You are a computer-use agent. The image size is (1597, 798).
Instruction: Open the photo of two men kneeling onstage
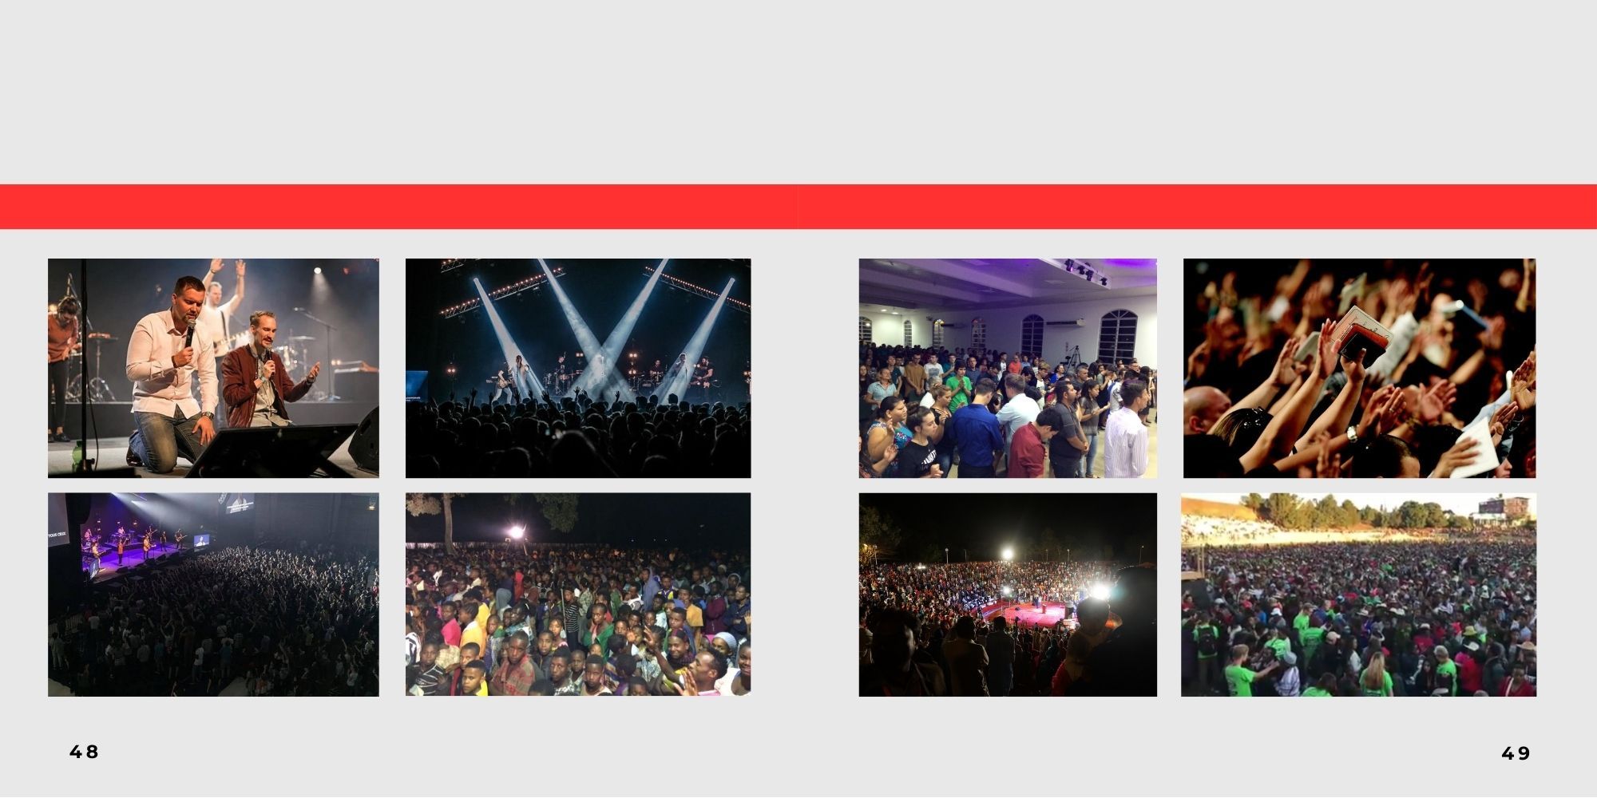tap(213, 368)
